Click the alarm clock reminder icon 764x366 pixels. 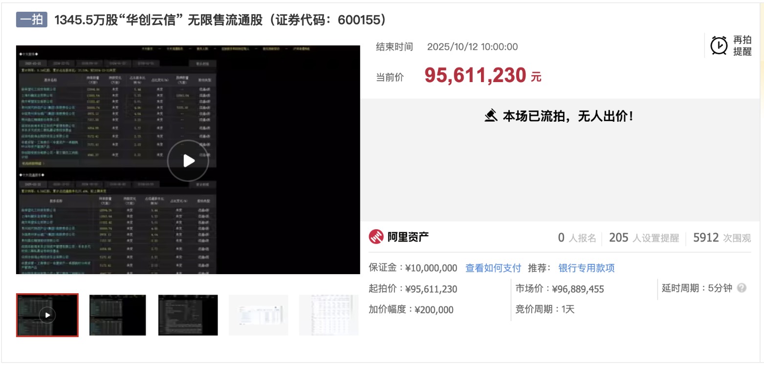pos(719,45)
